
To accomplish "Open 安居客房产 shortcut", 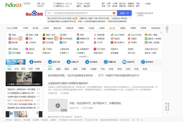I will pyautogui.click(x=83, y=49).
